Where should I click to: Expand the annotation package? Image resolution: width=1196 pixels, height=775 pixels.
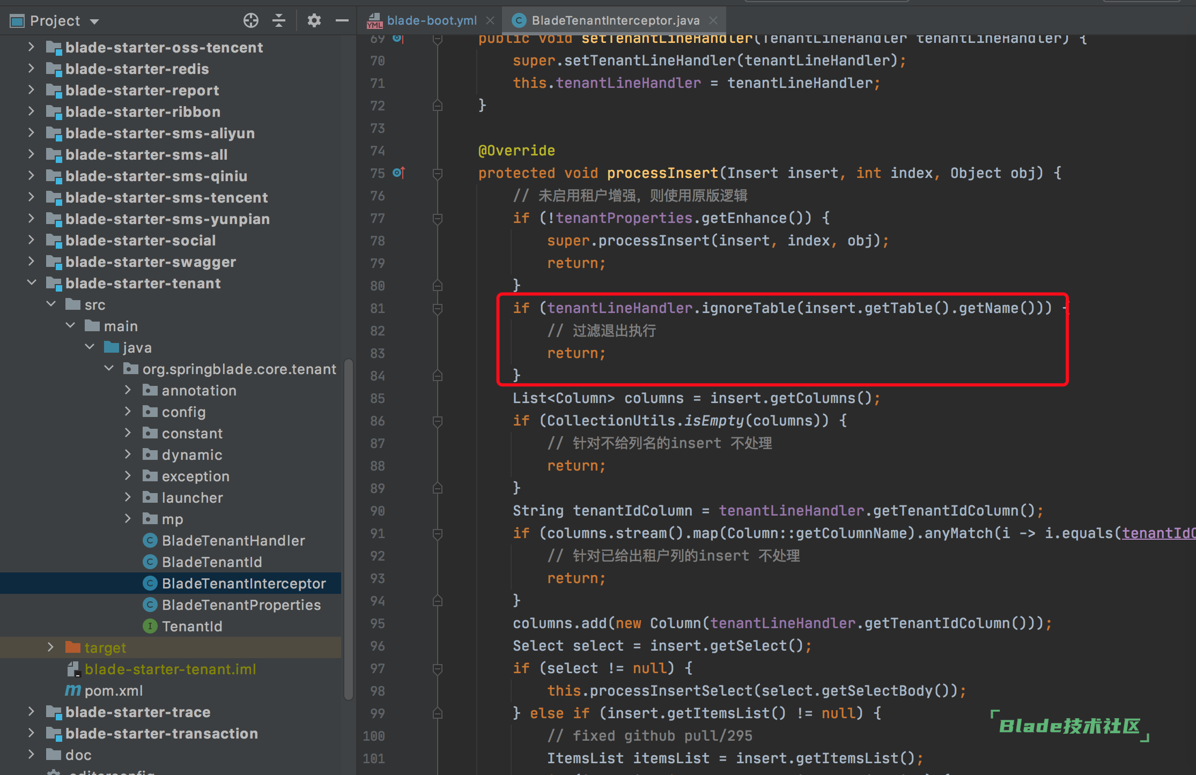tap(128, 390)
